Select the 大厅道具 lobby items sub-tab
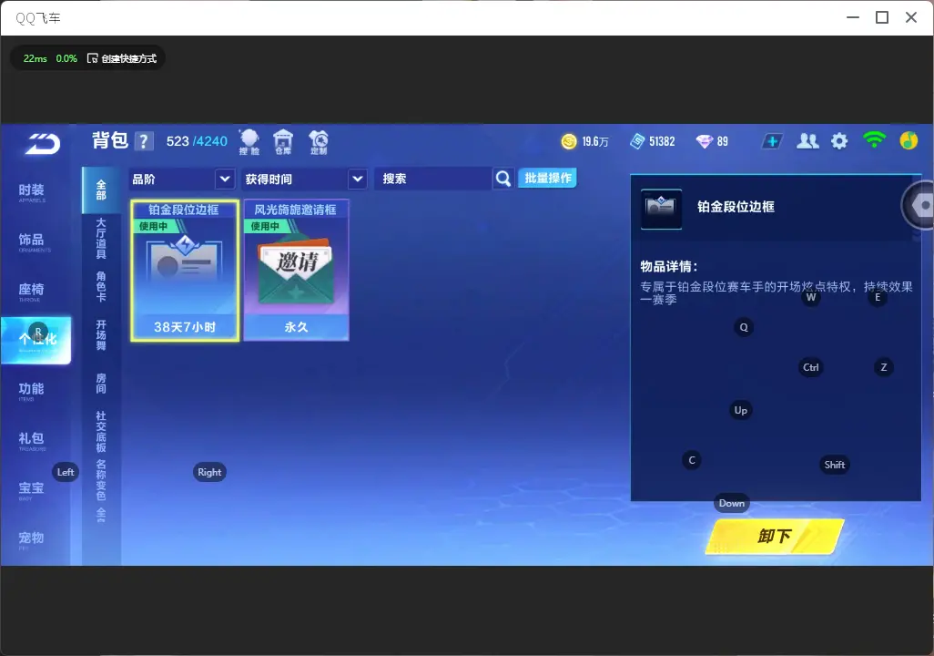934x656 pixels. click(x=101, y=239)
